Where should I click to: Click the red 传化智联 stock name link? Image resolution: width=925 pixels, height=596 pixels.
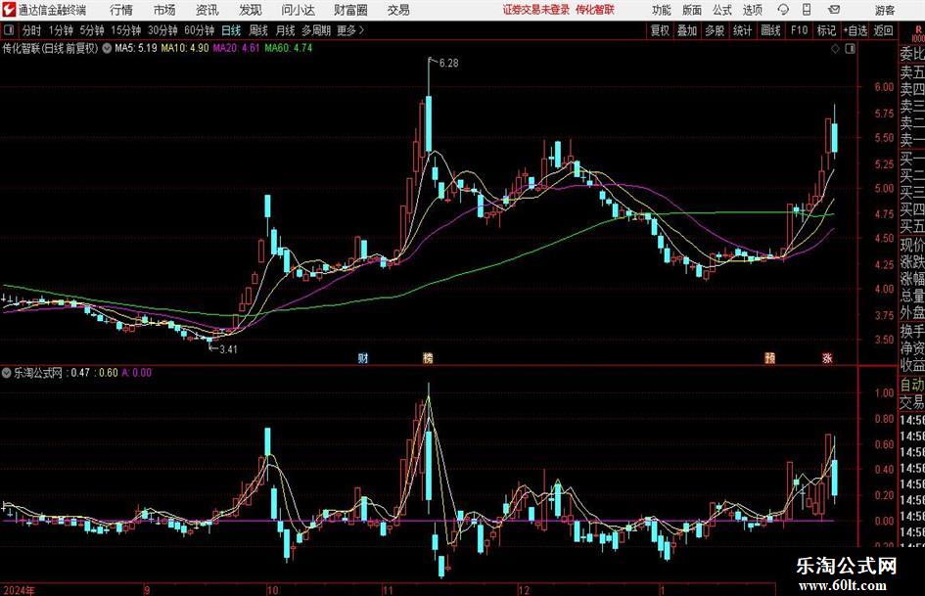tap(595, 10)
